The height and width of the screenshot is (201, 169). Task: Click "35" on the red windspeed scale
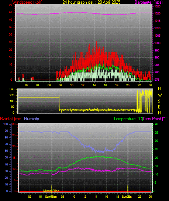pyautogui.click(x=11, y=27)
